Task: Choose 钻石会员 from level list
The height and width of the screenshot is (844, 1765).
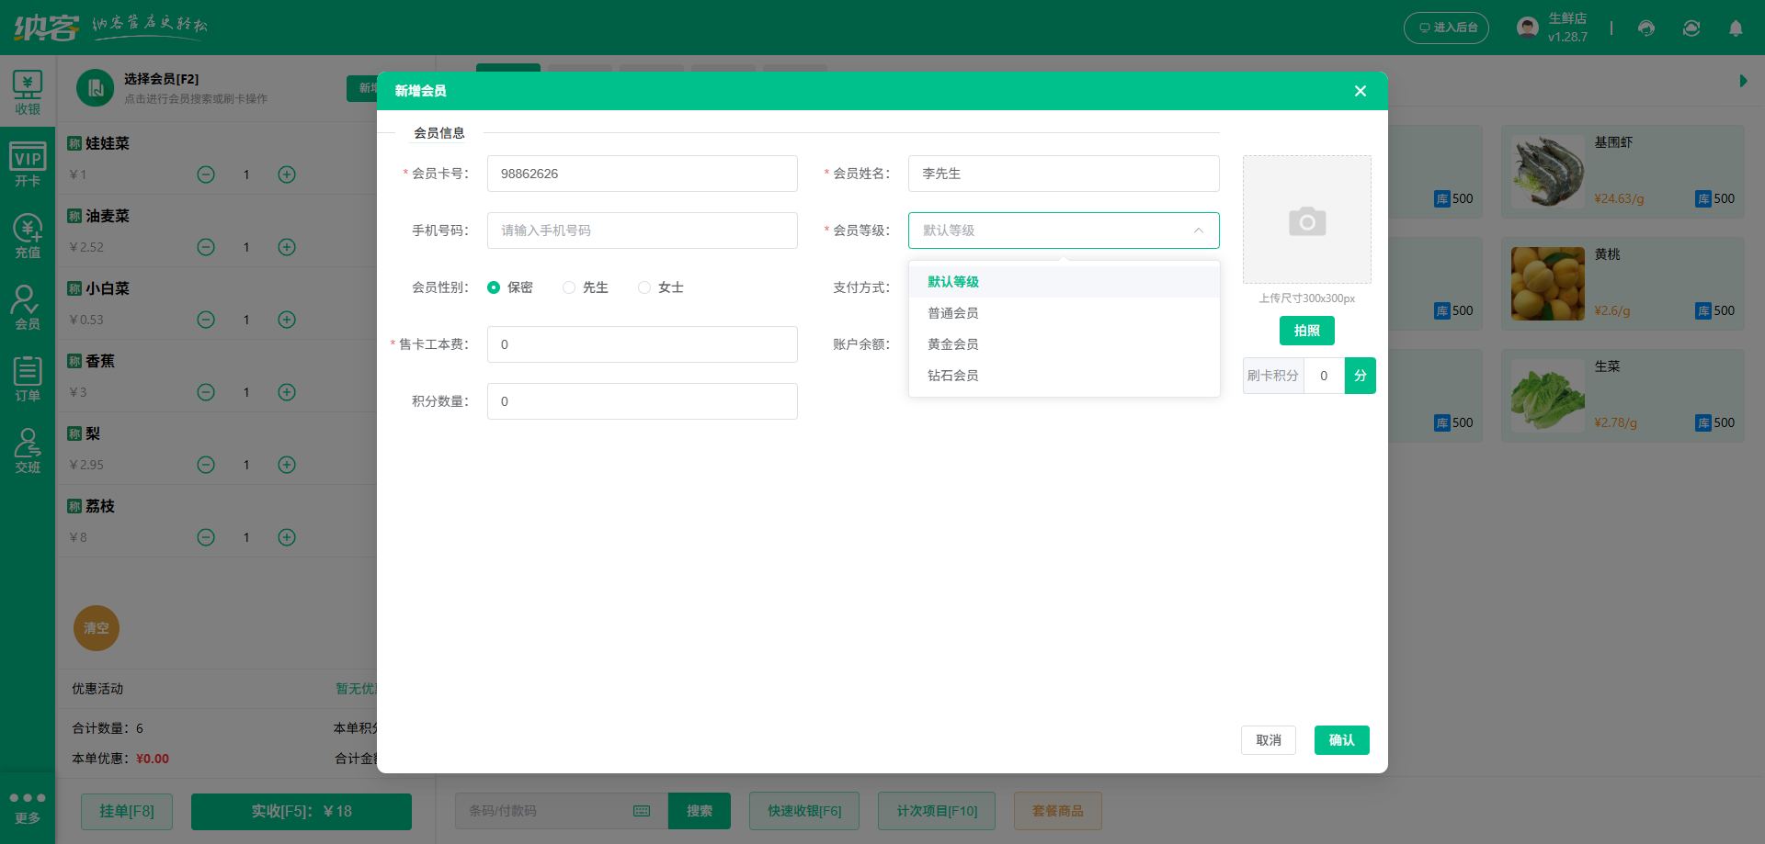Action: [x=1064, y=376]
